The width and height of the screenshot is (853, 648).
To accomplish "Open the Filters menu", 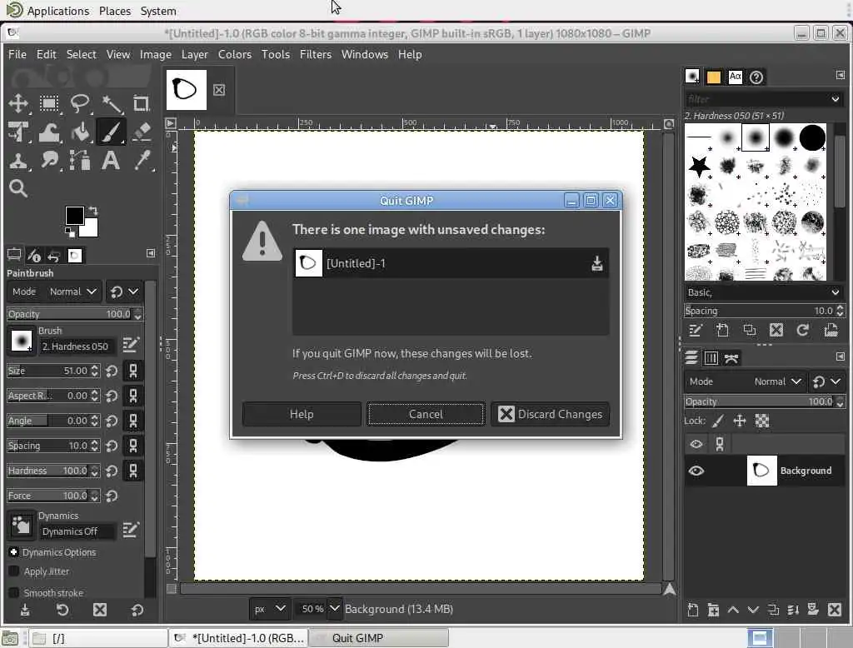I will point(316,54).
